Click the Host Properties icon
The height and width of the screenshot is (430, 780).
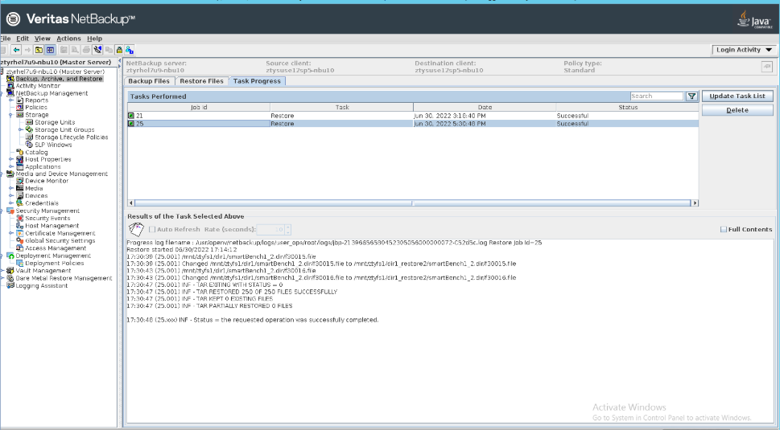coord(20,159)
